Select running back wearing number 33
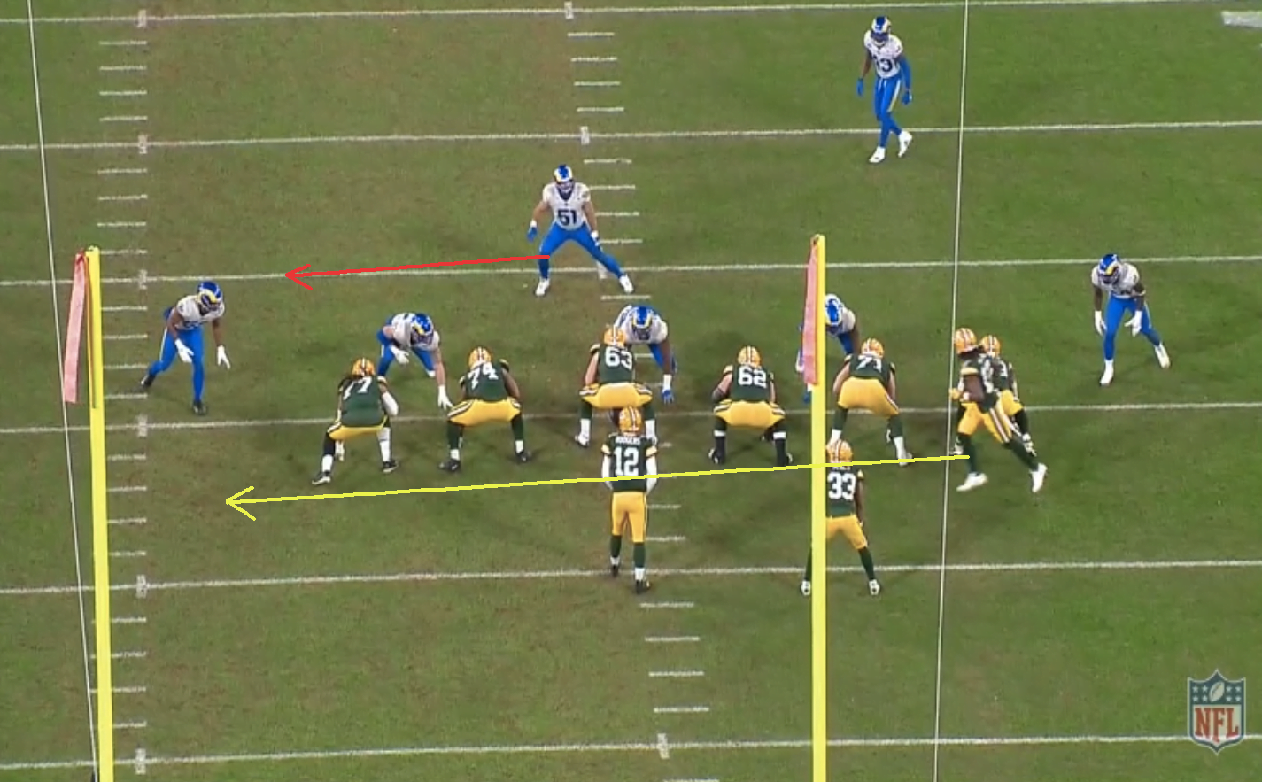This screenshot has height=782, width=1262. (842, 509)
